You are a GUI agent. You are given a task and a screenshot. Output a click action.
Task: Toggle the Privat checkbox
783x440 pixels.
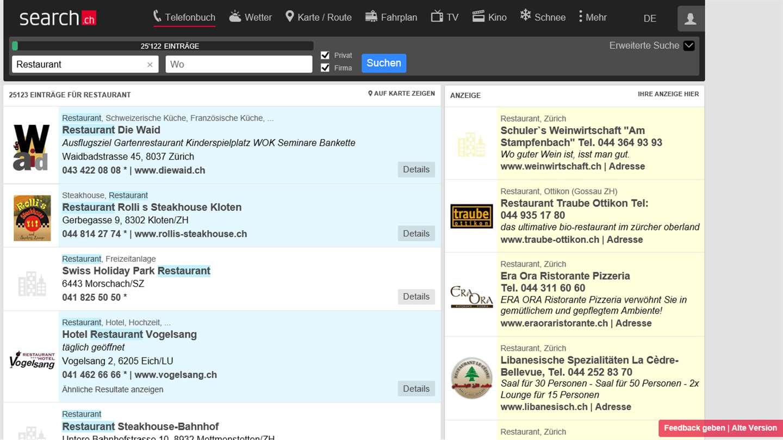coord(325,55)
